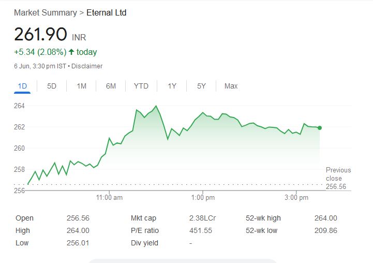Click the Open label
Screen dimensions: 373x263
(x=24, y=218)
